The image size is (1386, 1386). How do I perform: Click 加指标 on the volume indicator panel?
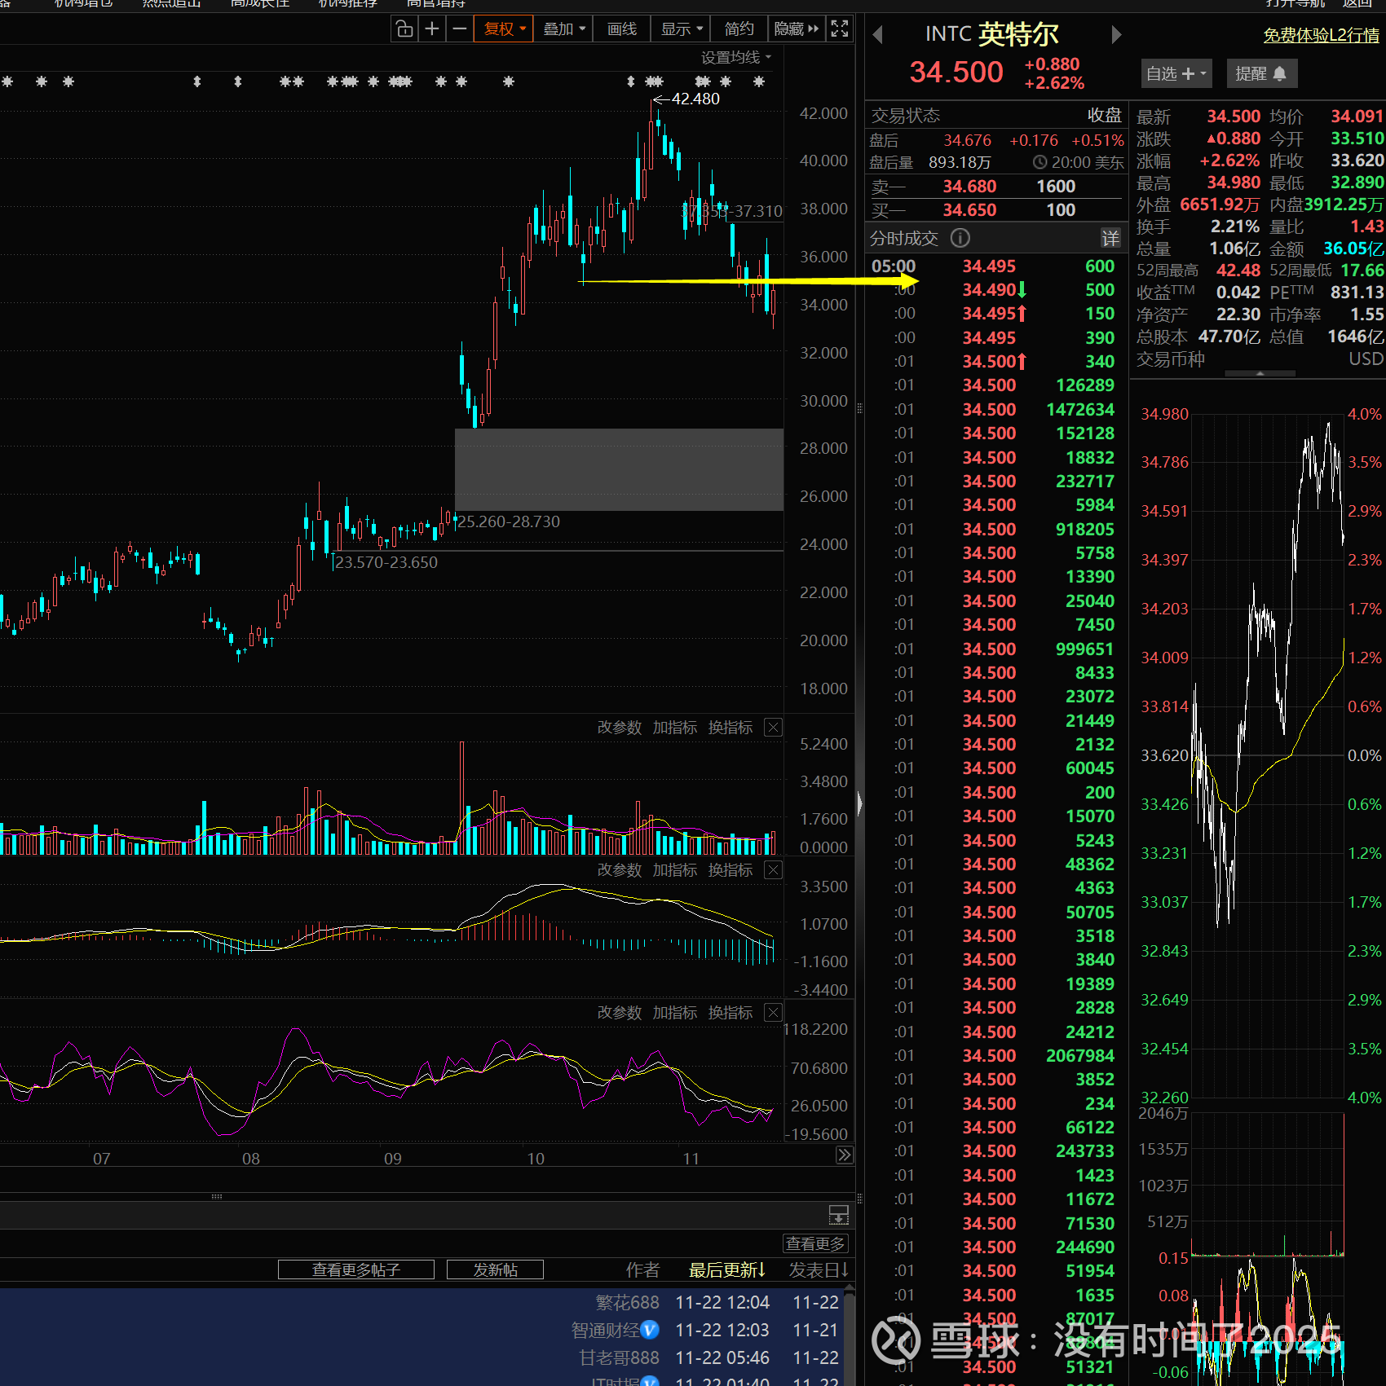[x=675, y=728]
